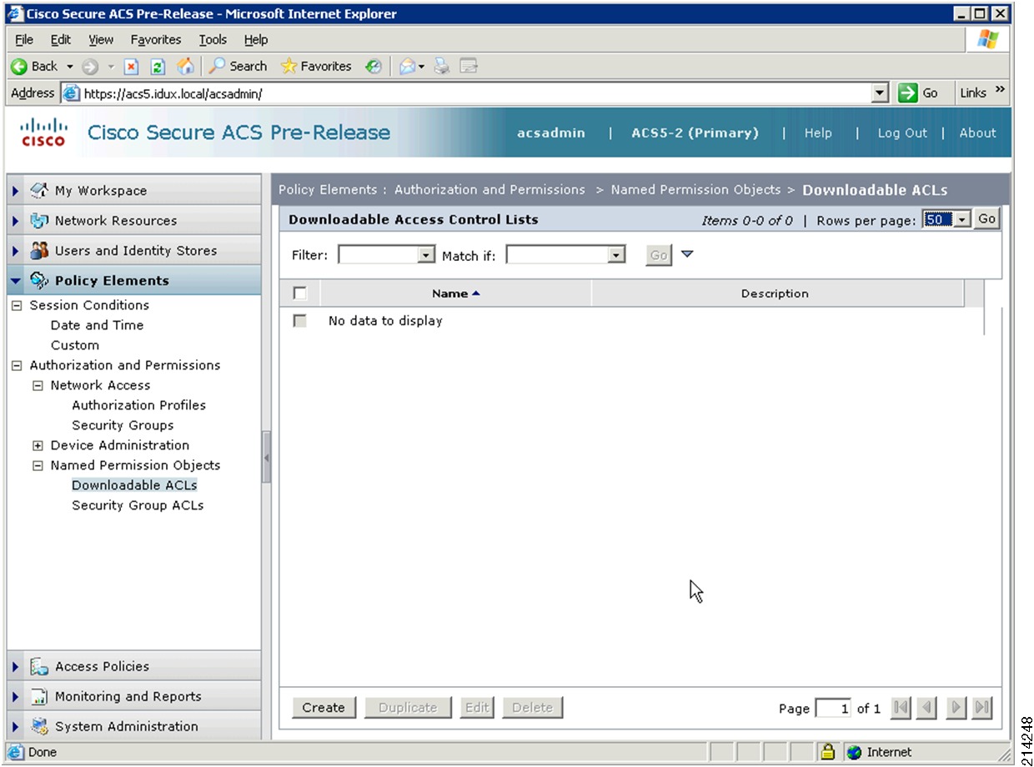Click the Policy Elements icon

[39, 281]
